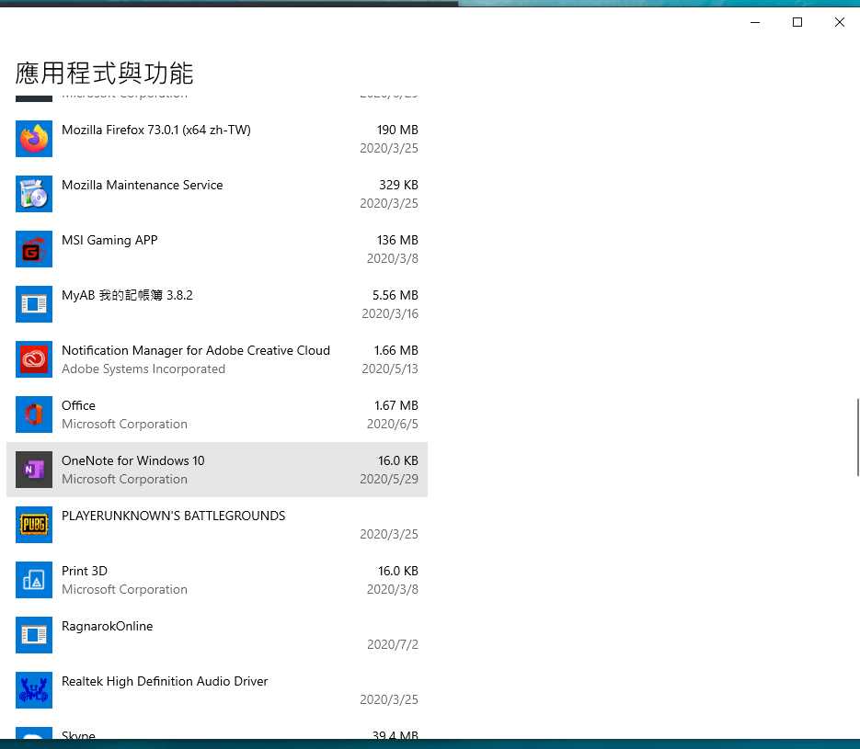Click the 2020/3/16 install date
The height and width of the screenshot is (749, 860).
coord(390,314)
